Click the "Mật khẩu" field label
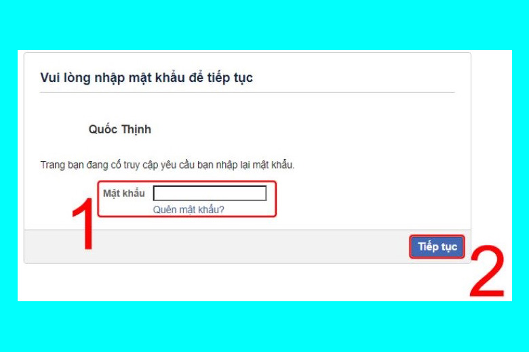The width and height of the screenshot is (529, 352). pyautogui.click(x=124, y=194)
